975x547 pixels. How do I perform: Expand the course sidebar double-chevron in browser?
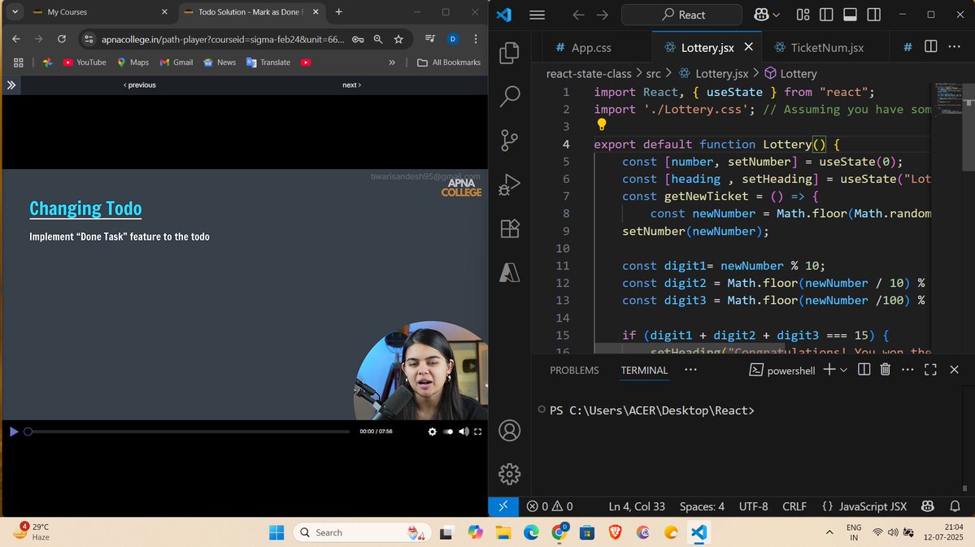point(11,85)
